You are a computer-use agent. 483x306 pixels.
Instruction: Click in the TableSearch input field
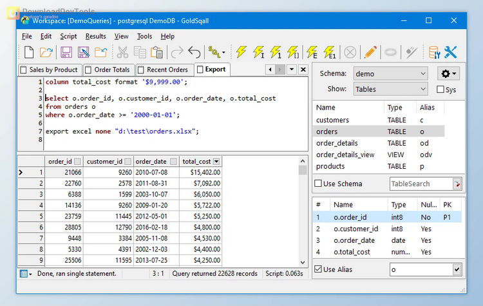click(421, 184)
